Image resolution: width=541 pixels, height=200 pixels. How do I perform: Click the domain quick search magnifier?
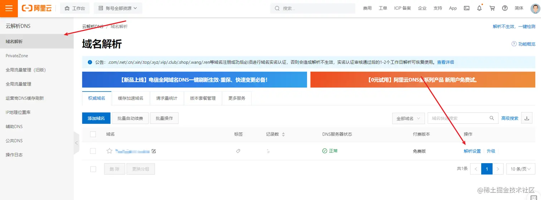492,118
